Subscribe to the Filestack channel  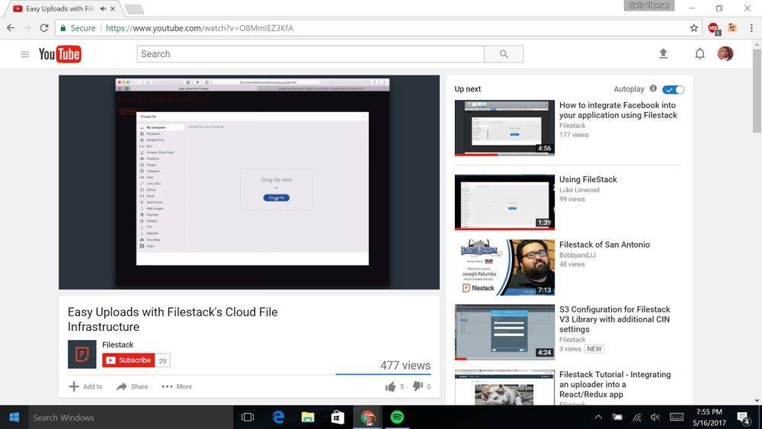tap(129, 360)
